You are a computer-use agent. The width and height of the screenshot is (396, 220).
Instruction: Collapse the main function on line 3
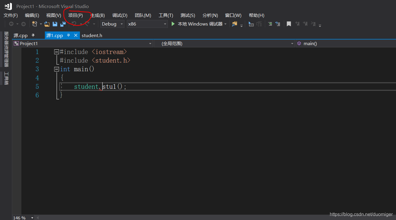tap(56, 69)
